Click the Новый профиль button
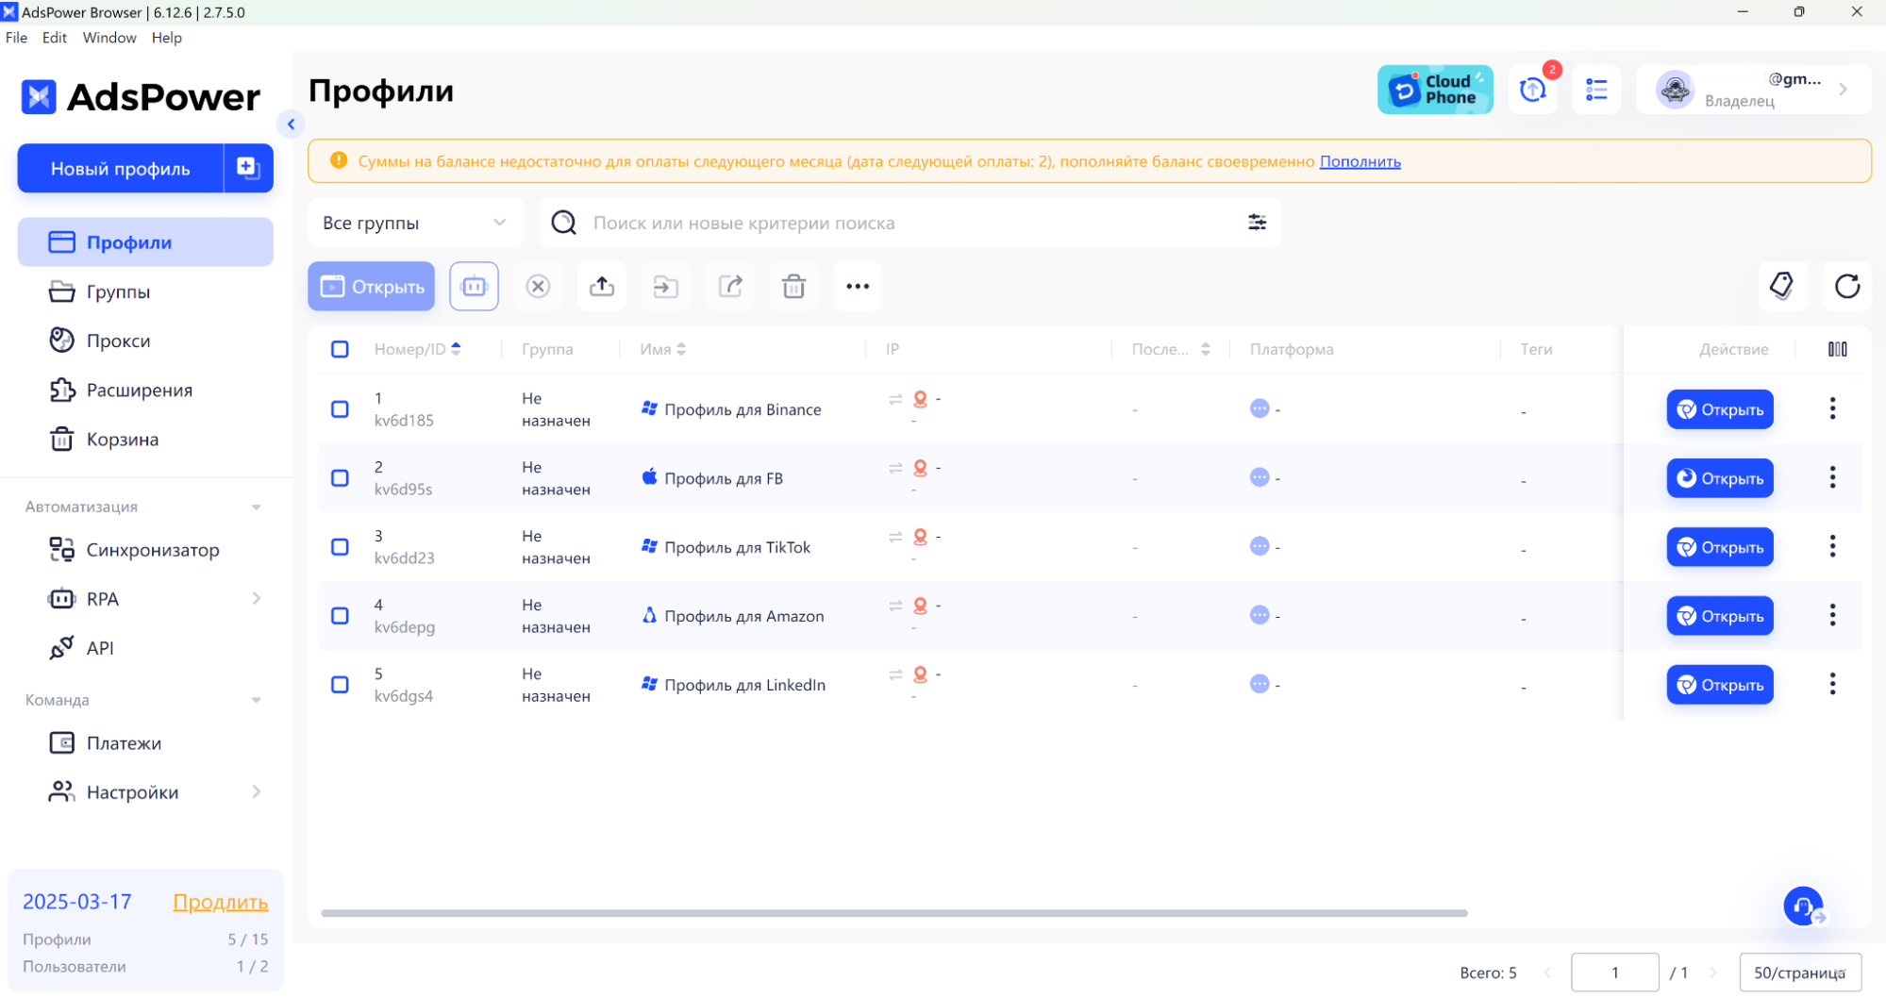 pyautogui.click(x=121, y=168)
